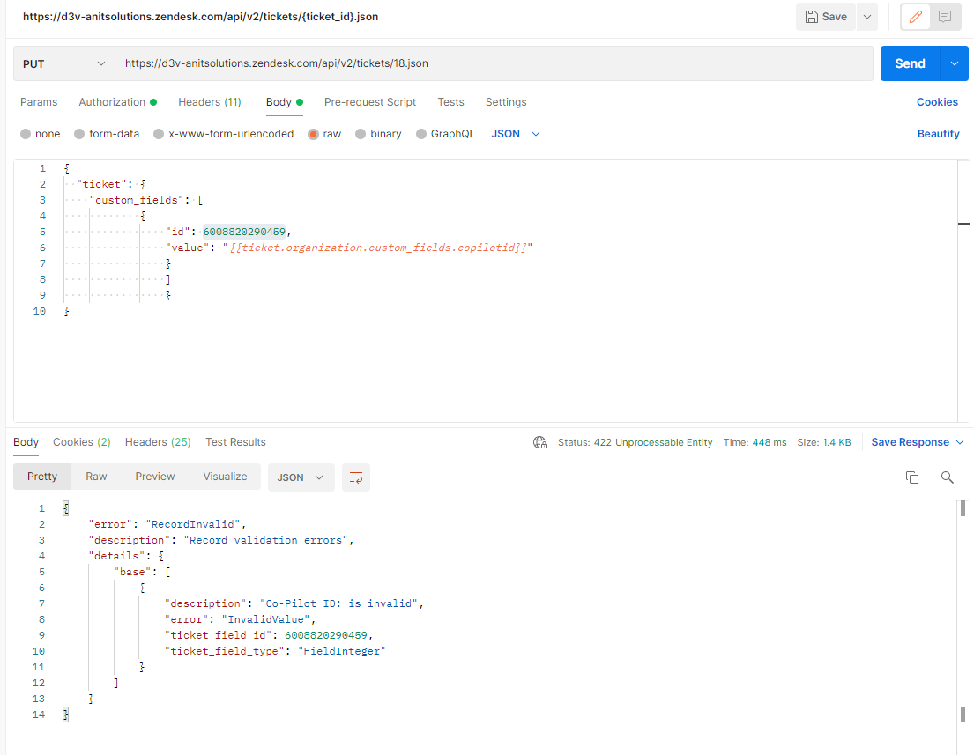The height and width of the screenshot is (755, 974).
Task: Open the response Headers (25) tab
Action: [x=158, y=442]
